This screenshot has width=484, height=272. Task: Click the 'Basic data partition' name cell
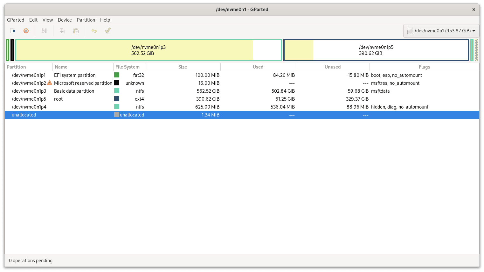(74, 91)
